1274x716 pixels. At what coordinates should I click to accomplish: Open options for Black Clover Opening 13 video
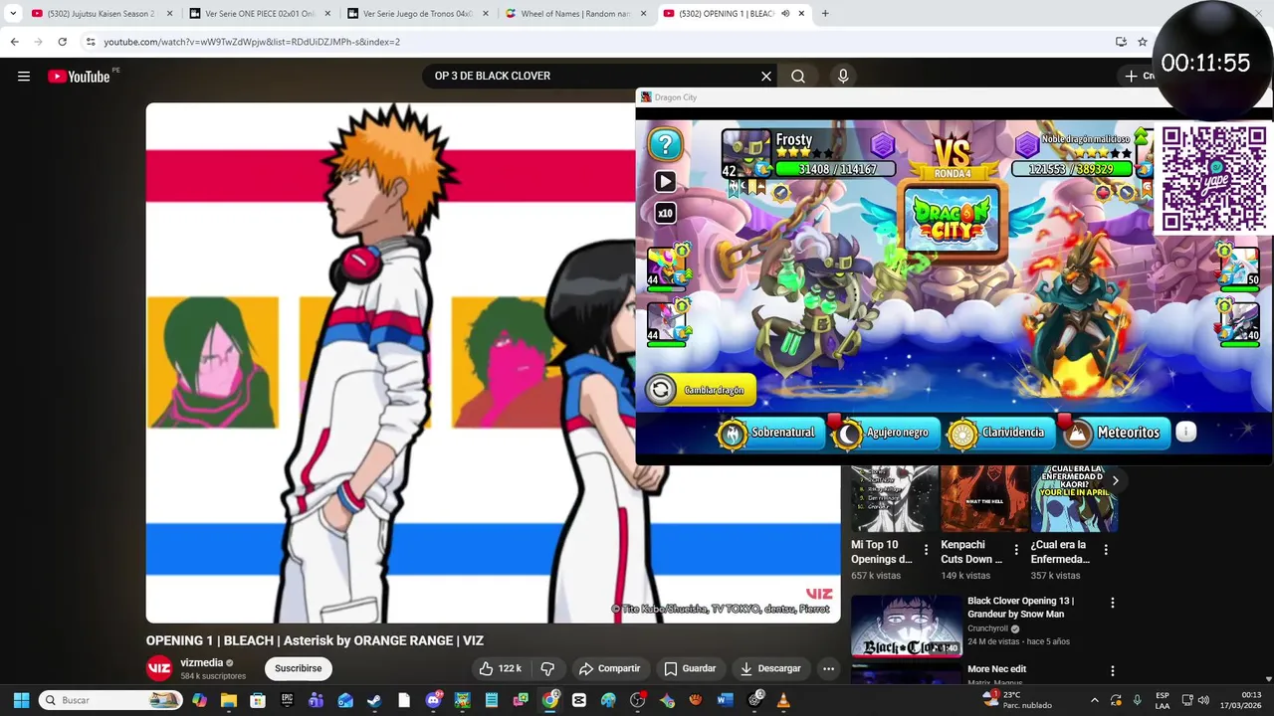1113,603
